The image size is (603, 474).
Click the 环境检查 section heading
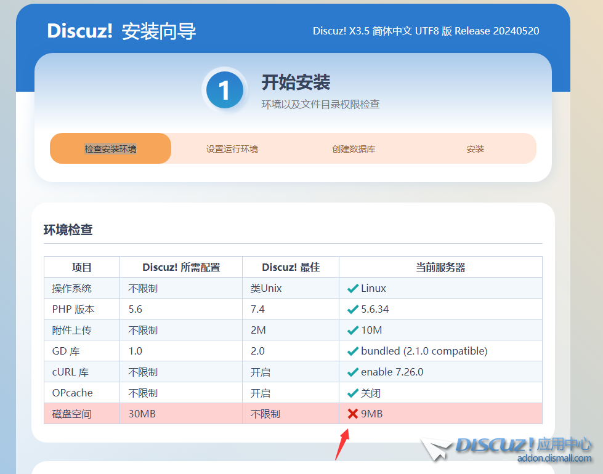68,230
